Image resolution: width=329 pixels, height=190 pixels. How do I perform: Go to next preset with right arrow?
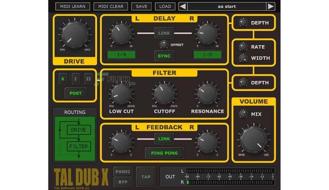(271, 7)
